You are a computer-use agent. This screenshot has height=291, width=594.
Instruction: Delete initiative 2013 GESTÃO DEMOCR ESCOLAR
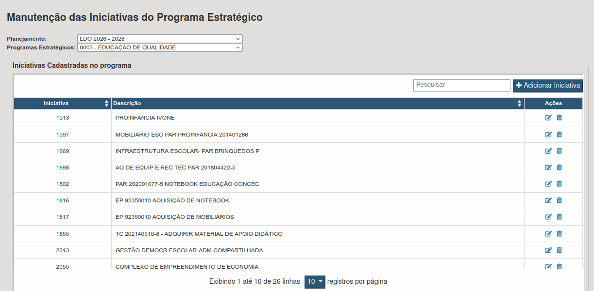pyautogui.click(x=559, y=250)
